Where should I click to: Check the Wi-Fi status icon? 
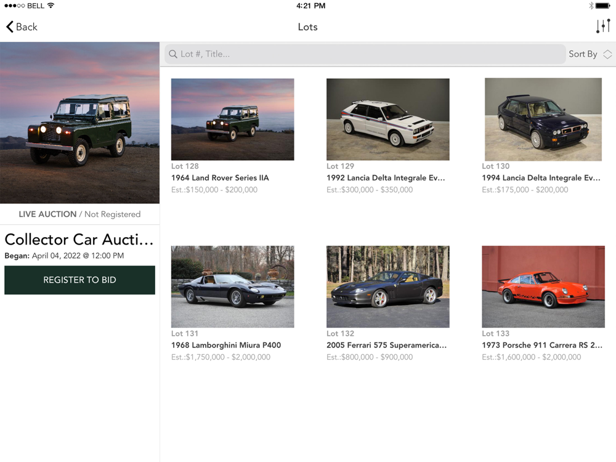[x=51, y=6]
